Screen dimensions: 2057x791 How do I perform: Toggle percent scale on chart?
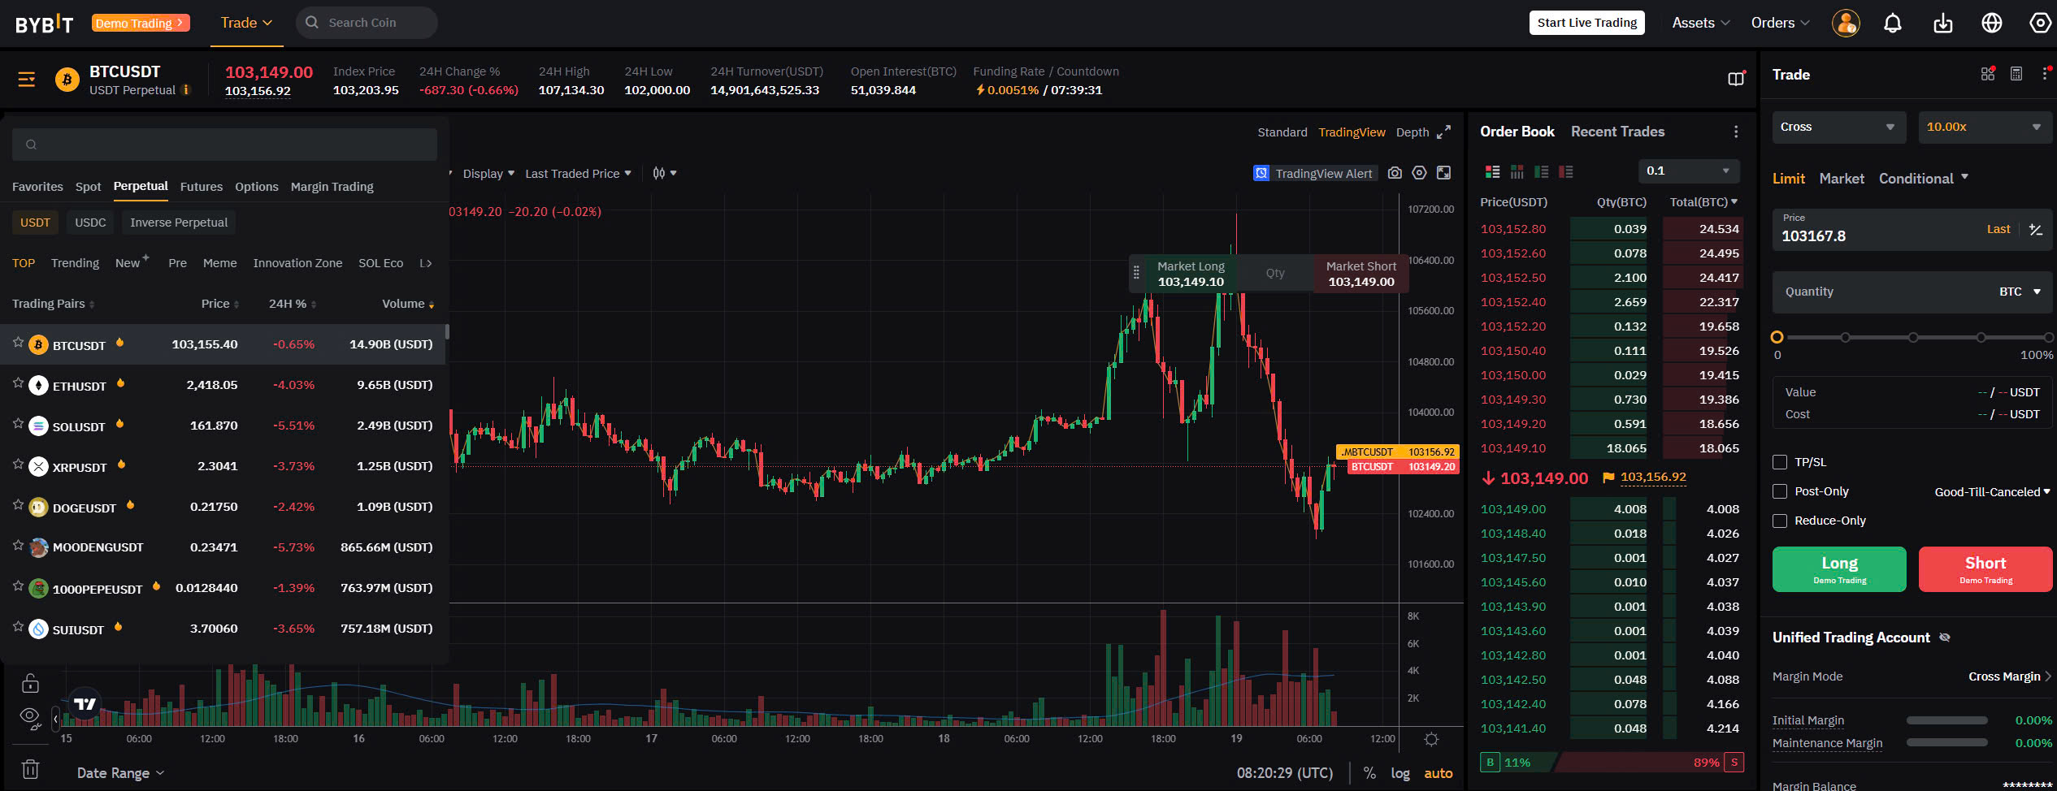coord(1369,773)
